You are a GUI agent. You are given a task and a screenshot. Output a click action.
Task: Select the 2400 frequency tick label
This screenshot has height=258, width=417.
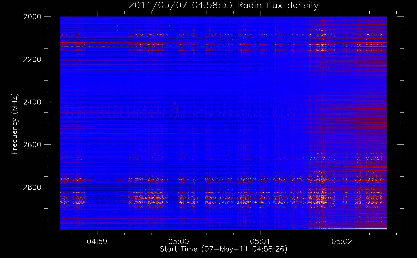[32, 102]
